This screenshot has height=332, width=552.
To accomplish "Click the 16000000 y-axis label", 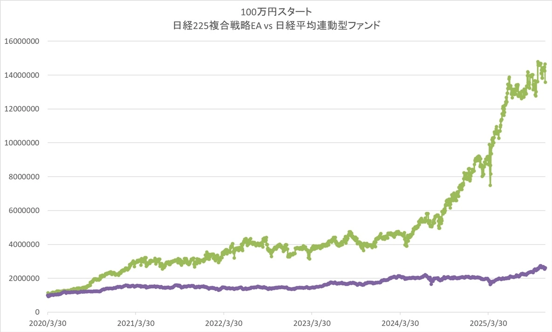I will (21, 41).
